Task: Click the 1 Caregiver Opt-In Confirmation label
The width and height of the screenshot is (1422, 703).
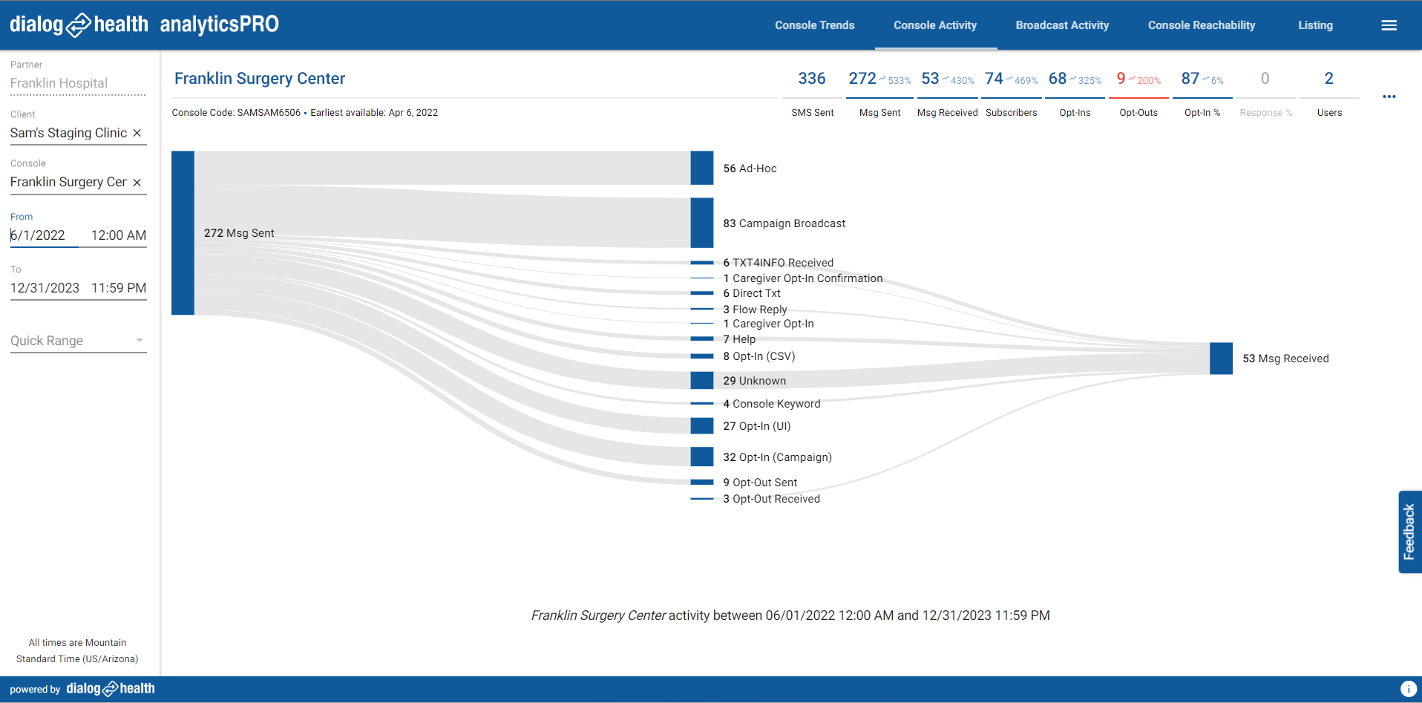Action: coord(803,278)
